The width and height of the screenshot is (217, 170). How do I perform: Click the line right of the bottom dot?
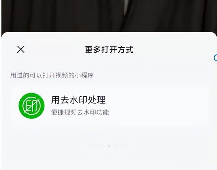click(x=122, y=146)
